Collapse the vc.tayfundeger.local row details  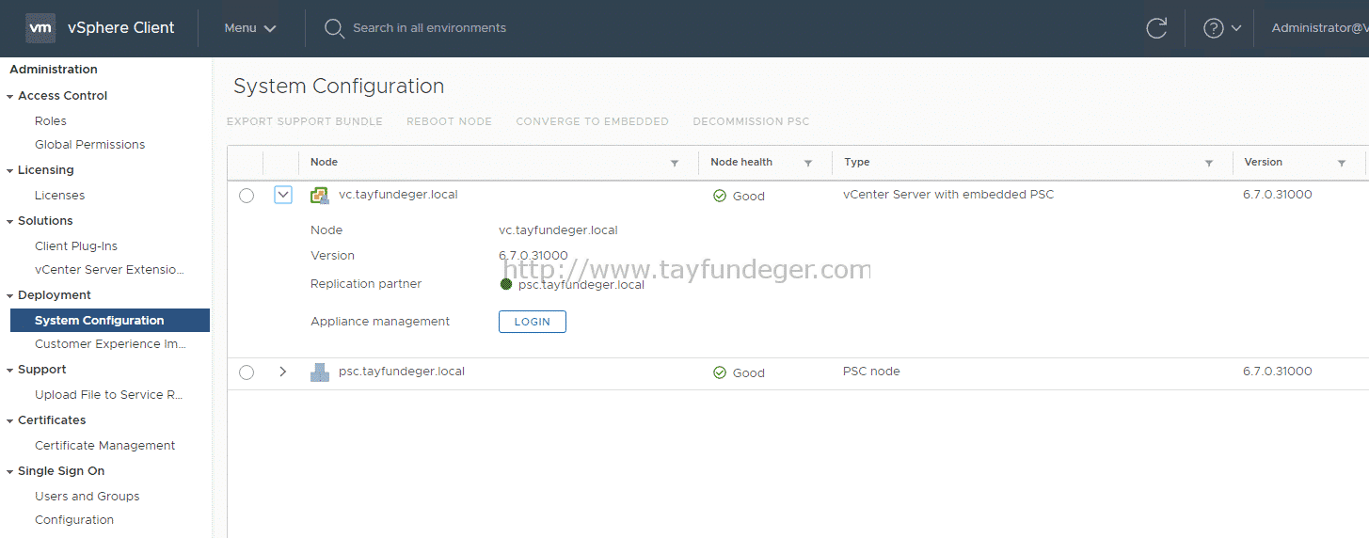click(x=283, y=195)
